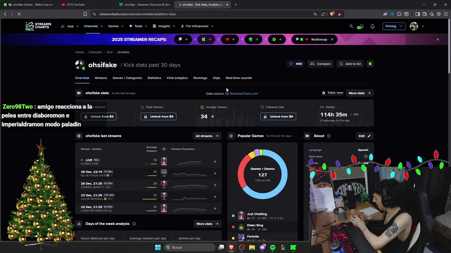Open the browser extensions puzzle icon
This screenshot has height=253, width=451.
[x=399, y=14]
